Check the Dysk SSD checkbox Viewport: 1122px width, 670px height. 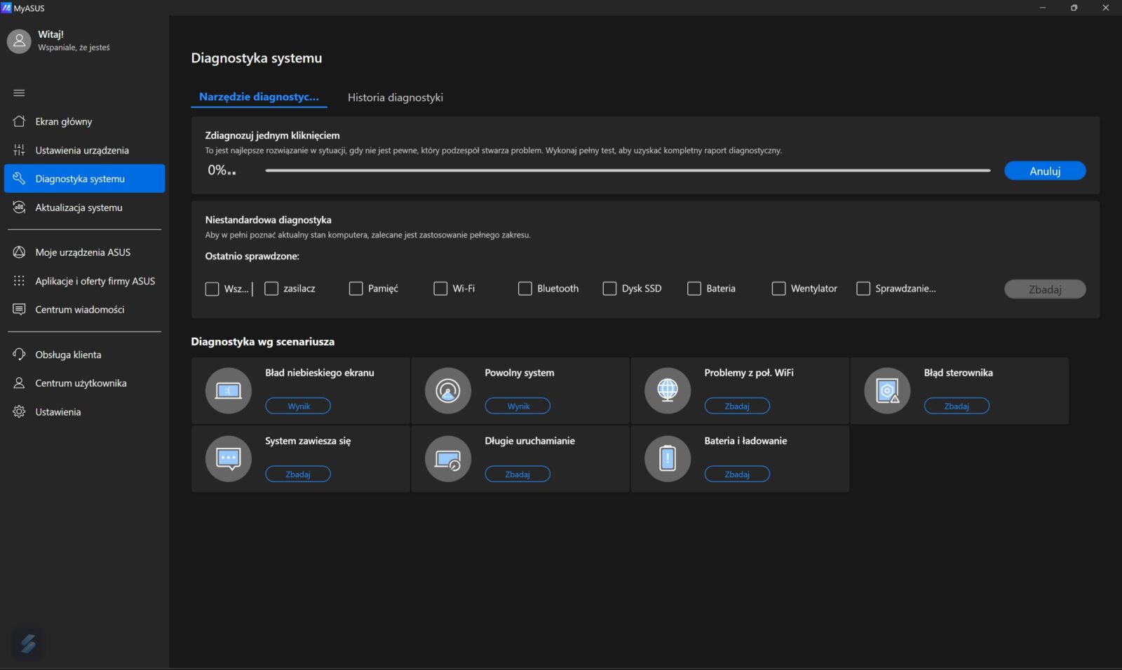[609, 289]
